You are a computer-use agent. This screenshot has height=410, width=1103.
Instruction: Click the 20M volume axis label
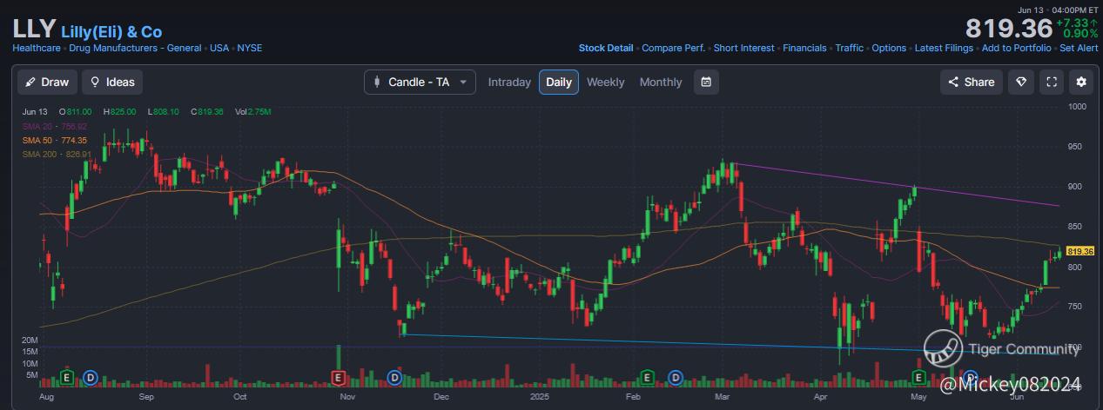click(x=30, y=340)
